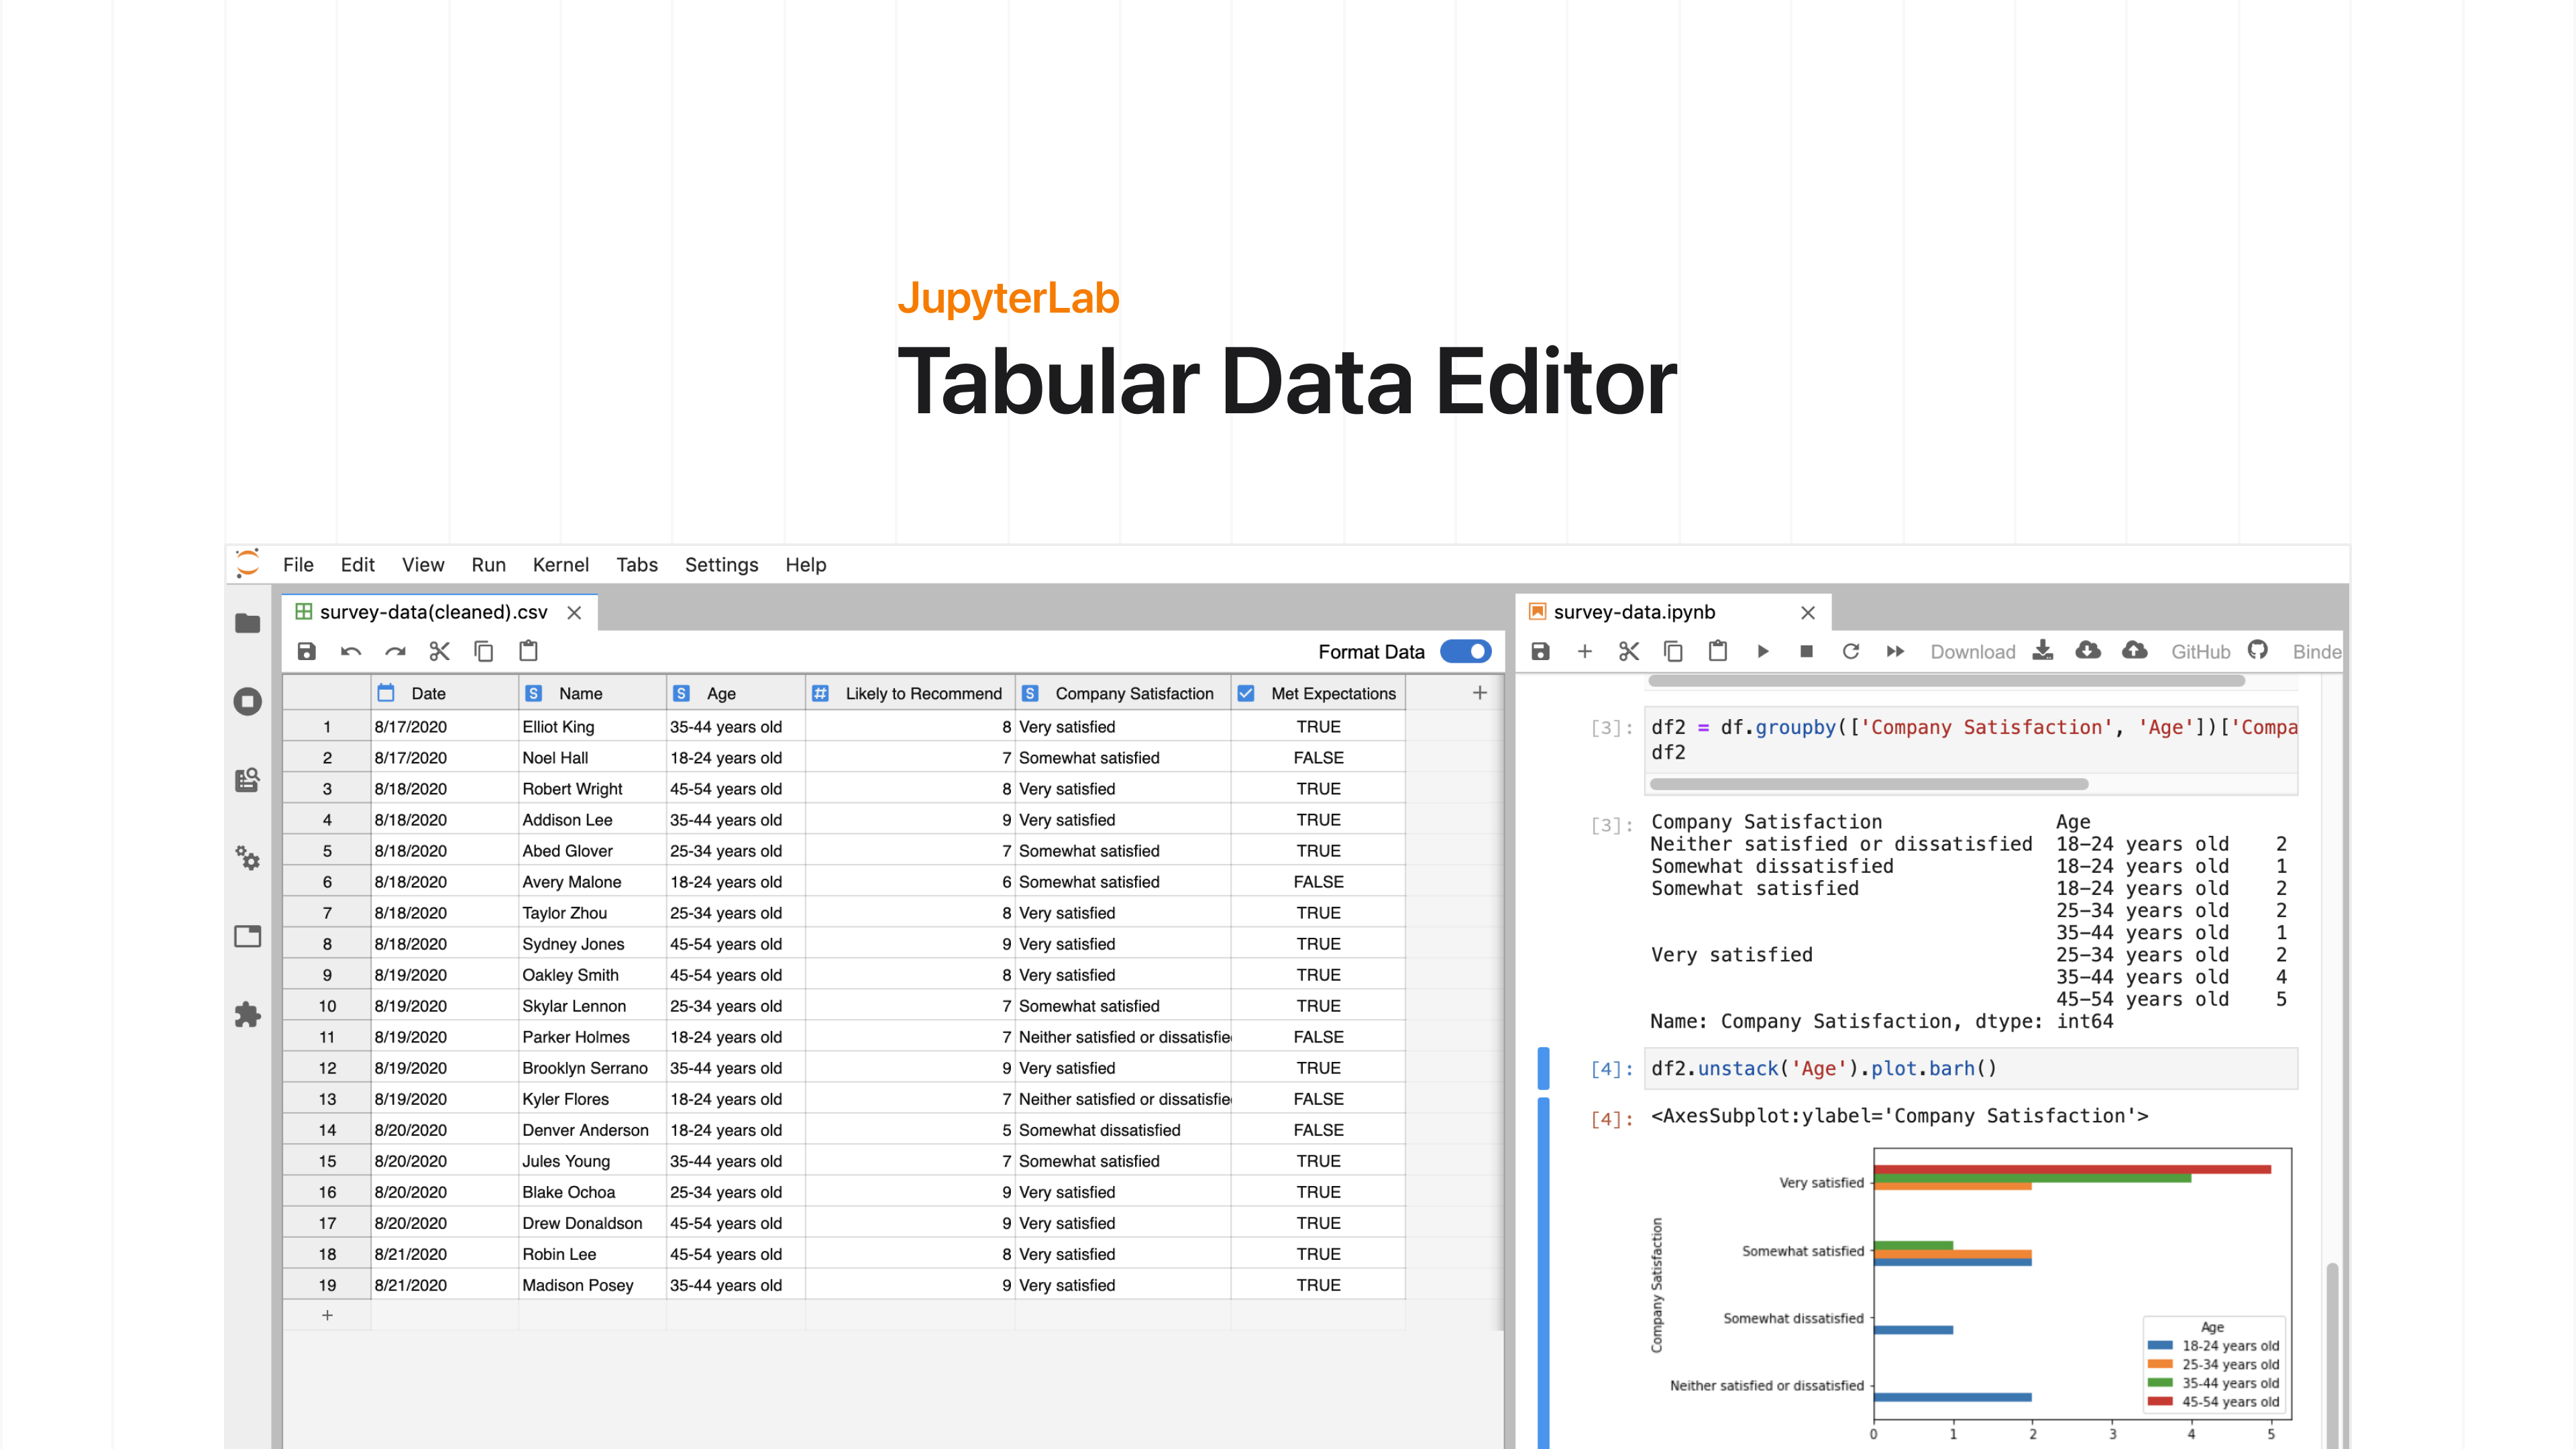This screenshot has height=1449, width=2576.
Task: Open the View menu
Action: [x=423, y=565]
